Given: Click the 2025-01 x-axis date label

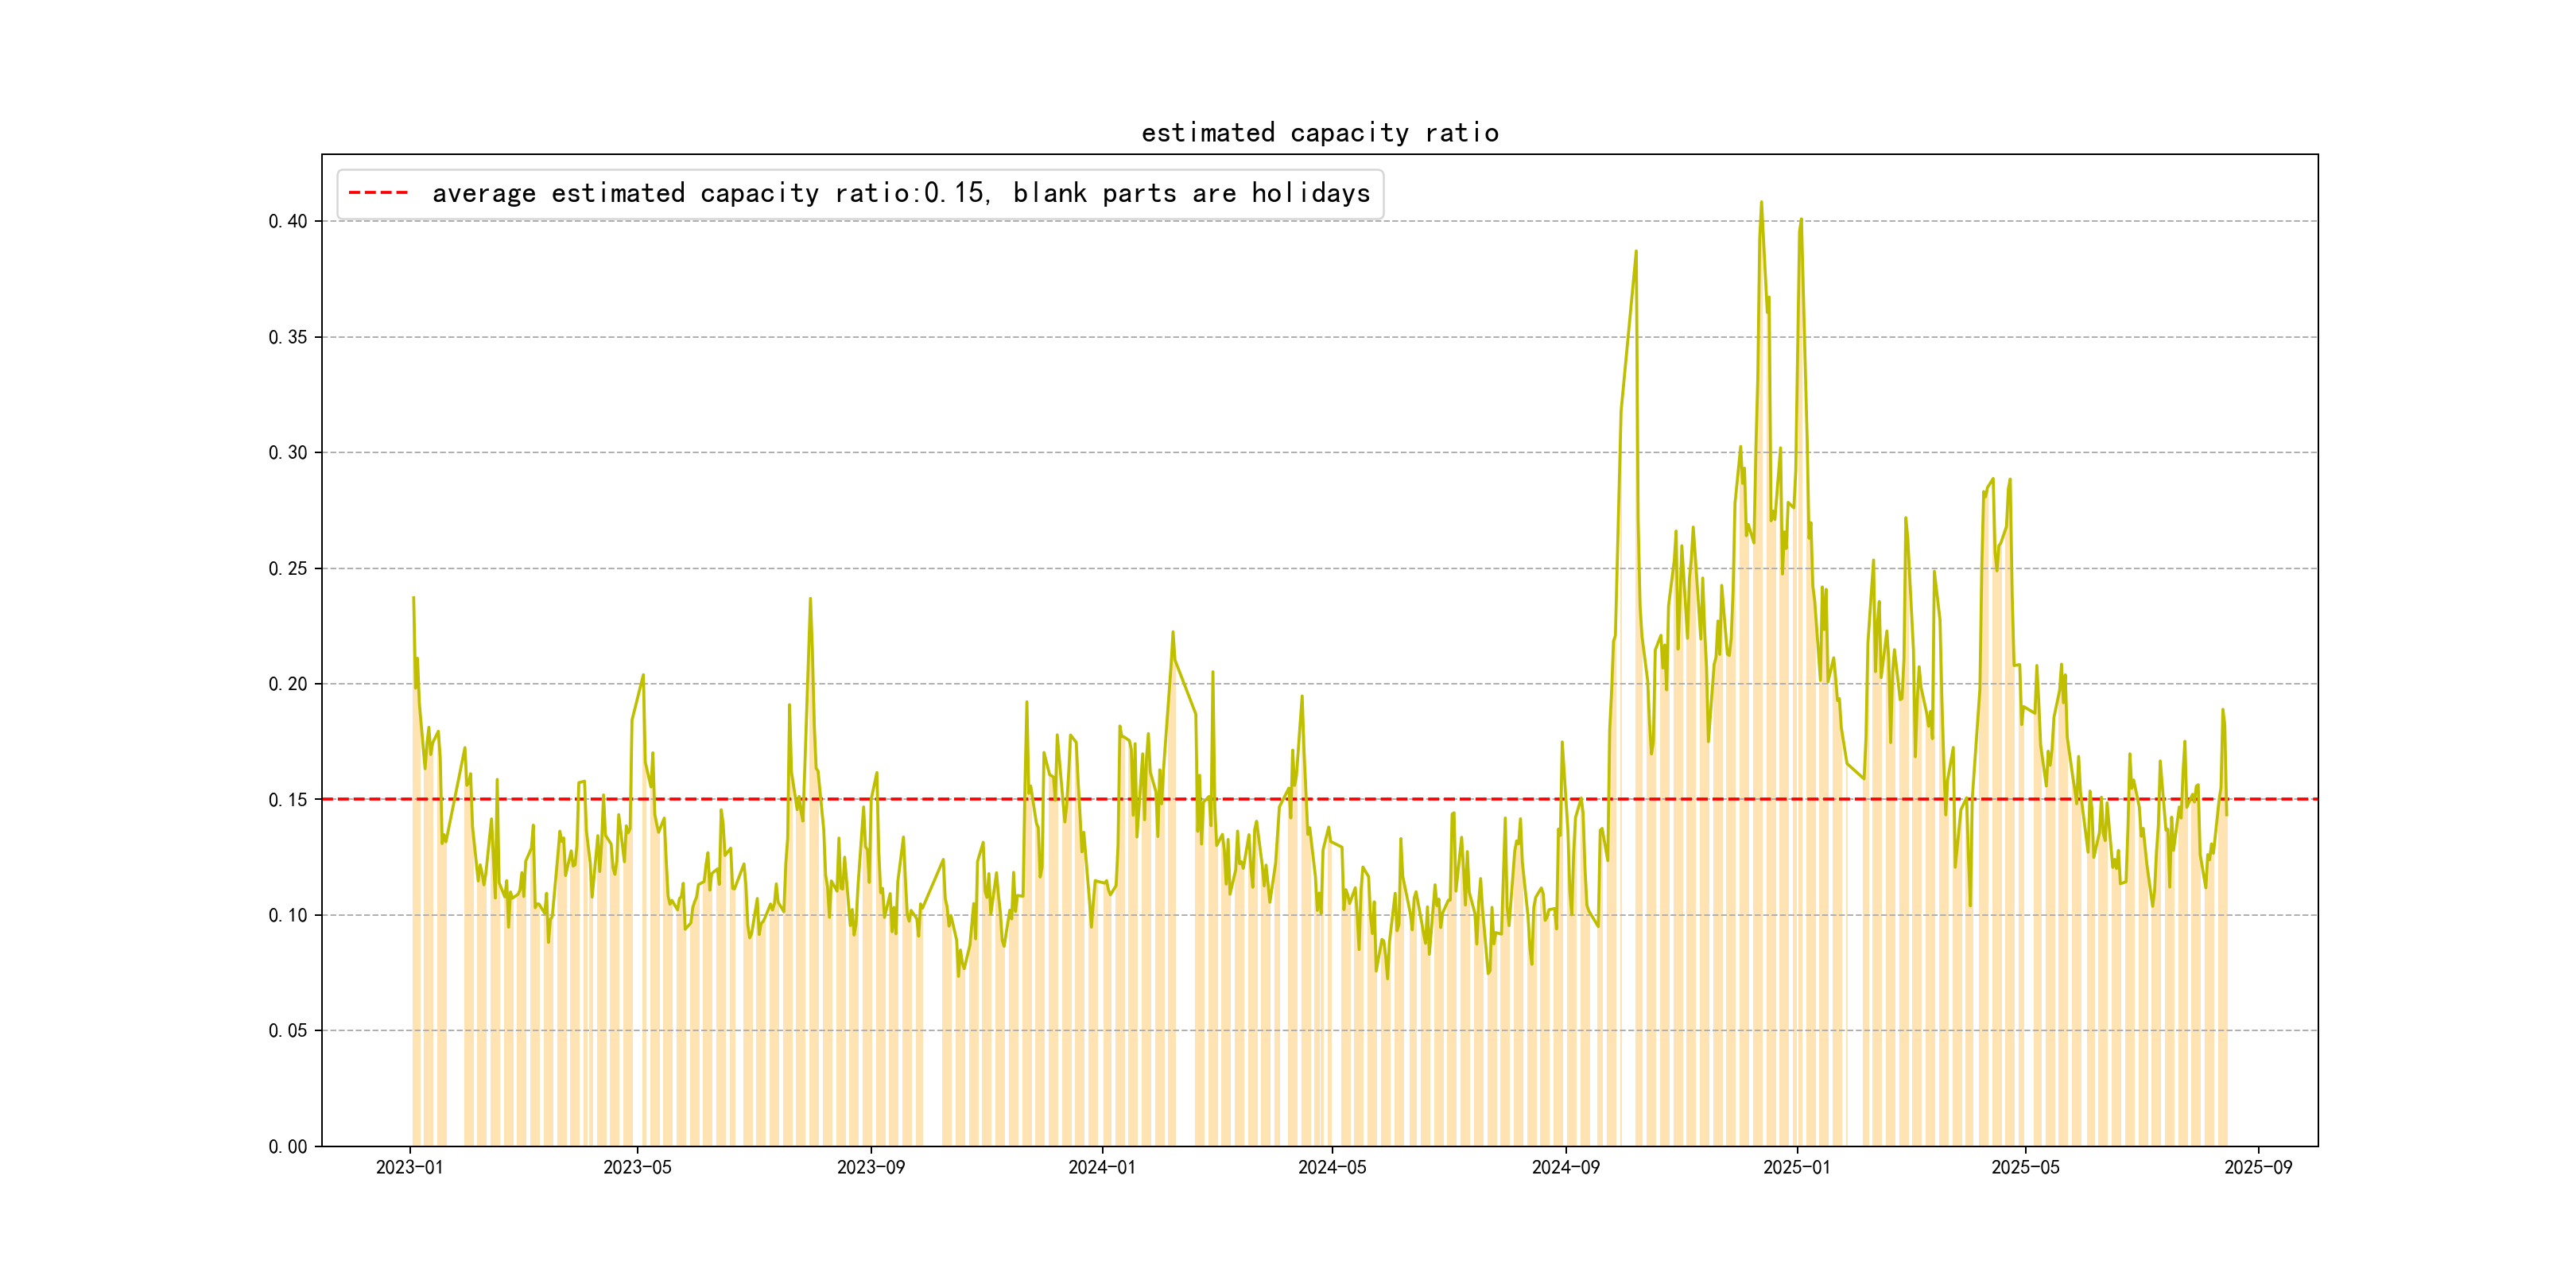Looking at the screenshot, I should (x=1796, y=1168).
